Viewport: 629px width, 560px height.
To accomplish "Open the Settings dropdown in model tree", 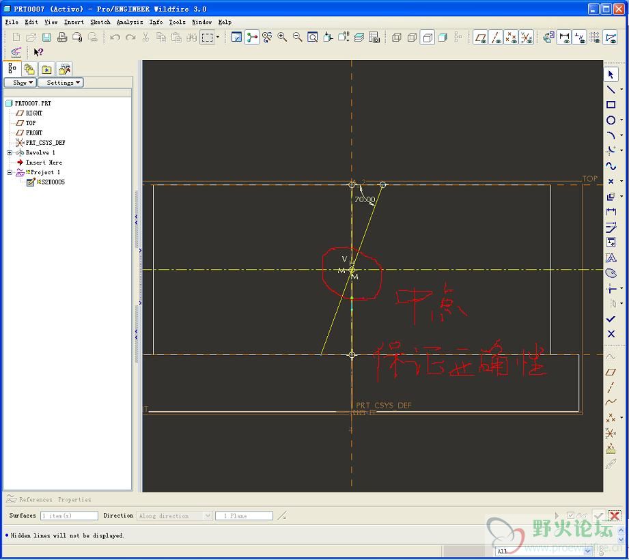I will (x=60, y=82).
